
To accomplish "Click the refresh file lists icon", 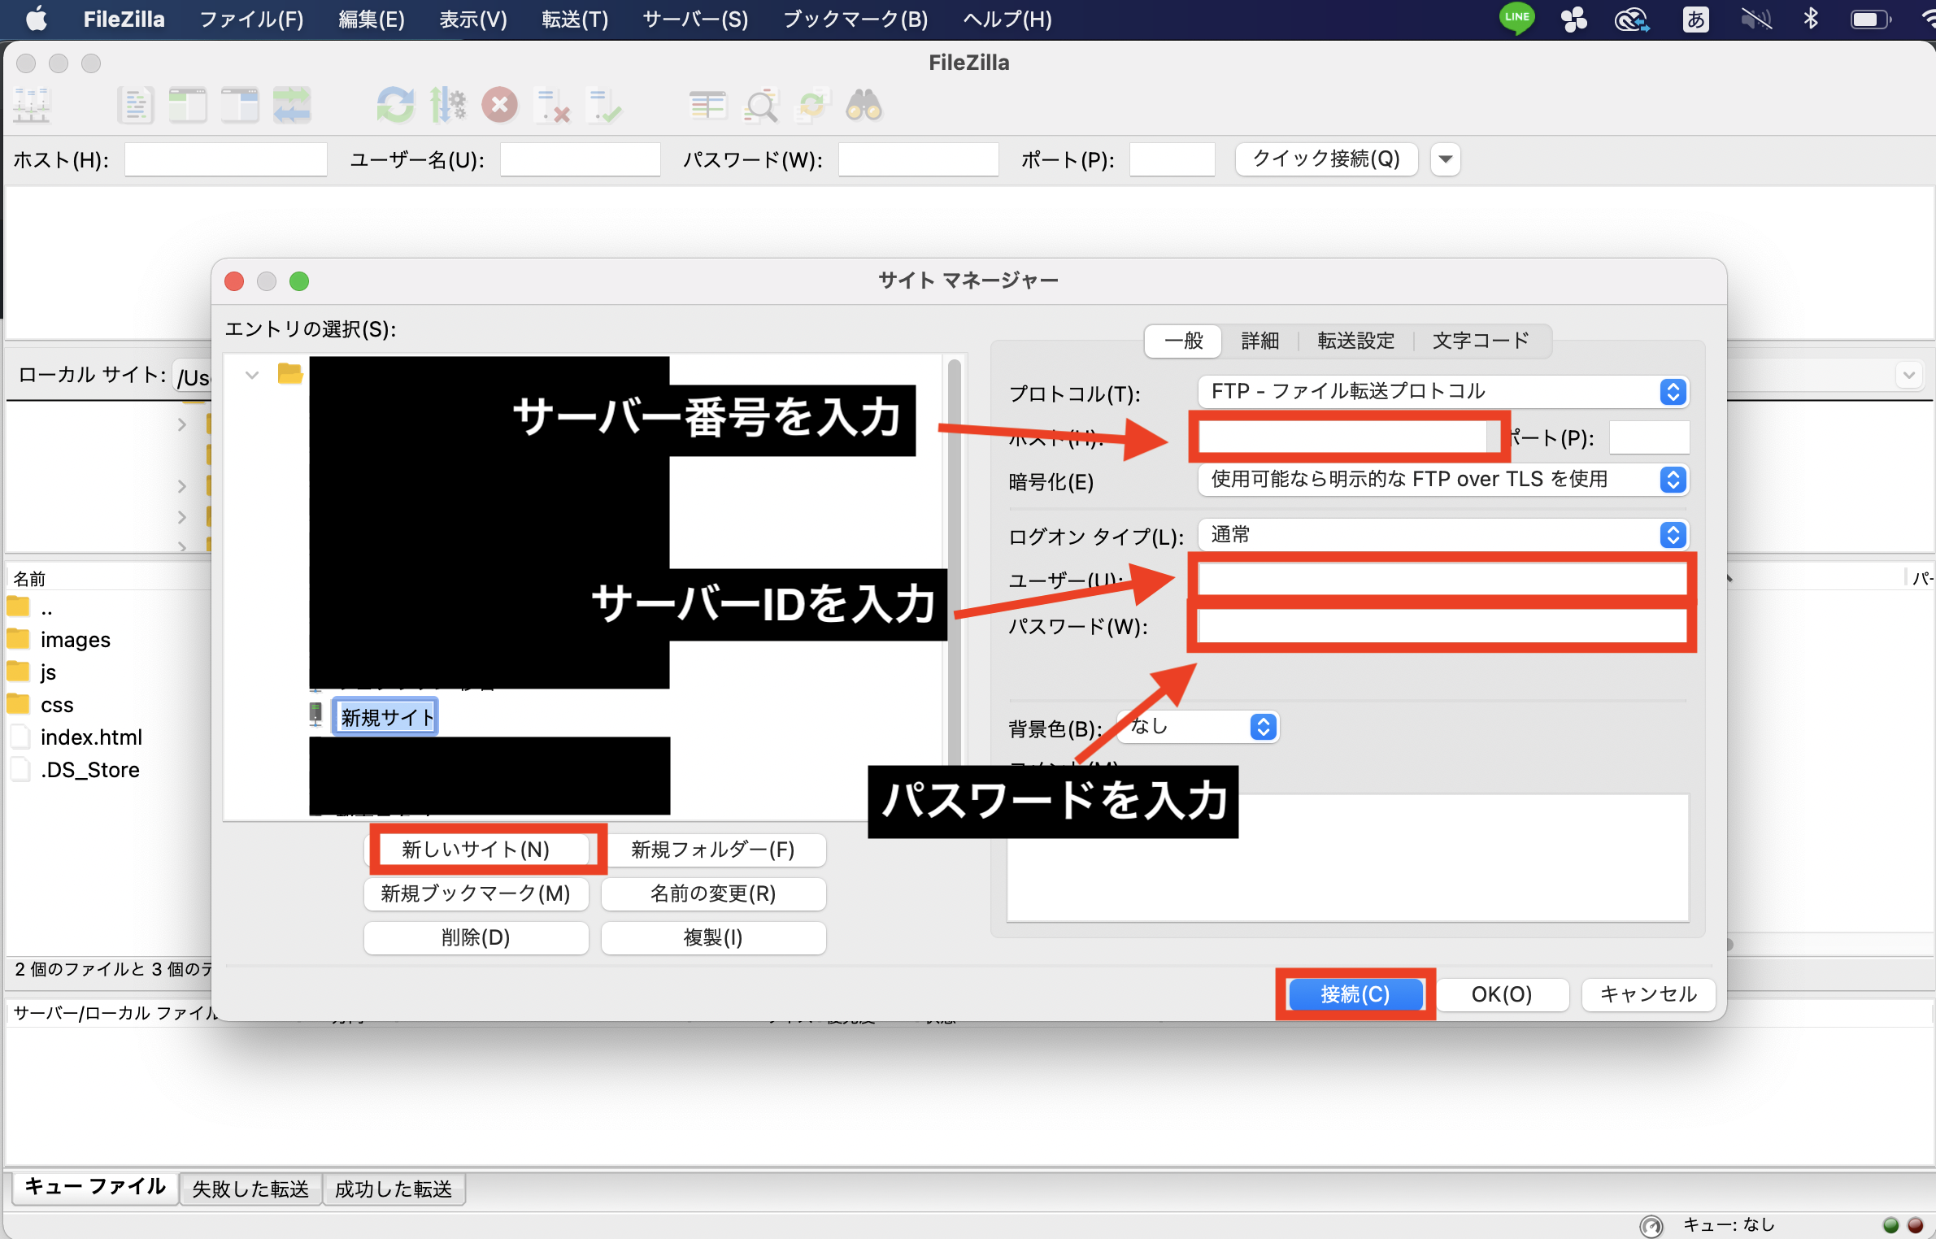I will coord(396,106).
